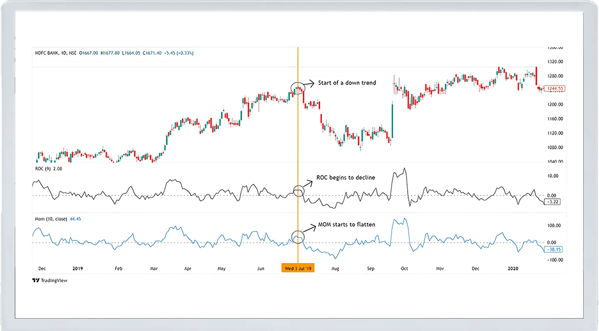Click the circle marker on the Mom line
This screenshot has height=331, width=599.
[x=297, y=236]
